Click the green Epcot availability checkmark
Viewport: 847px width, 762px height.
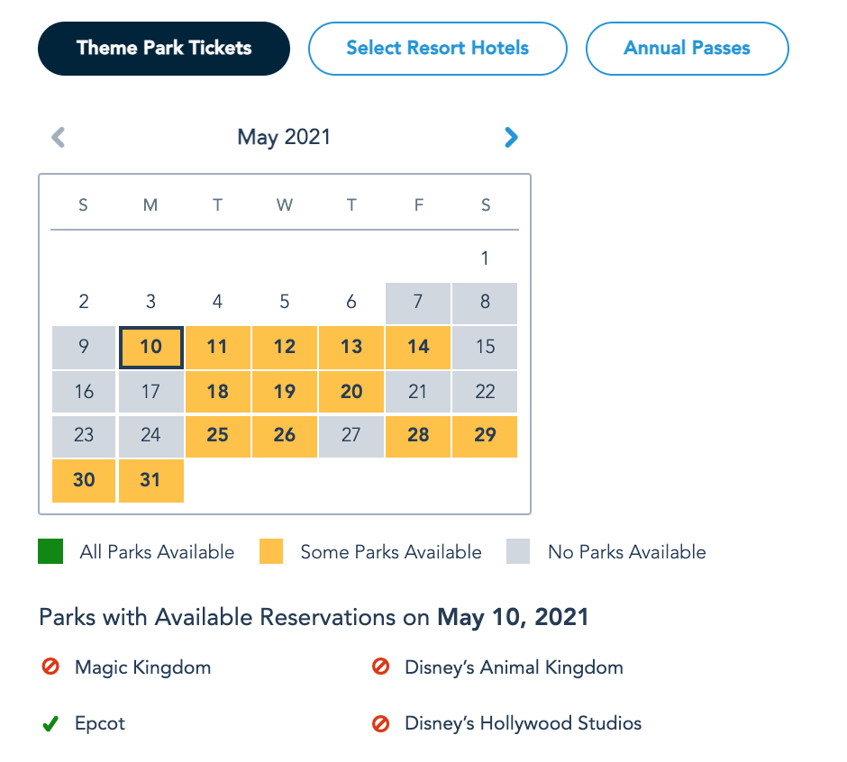tap(50, 723)
